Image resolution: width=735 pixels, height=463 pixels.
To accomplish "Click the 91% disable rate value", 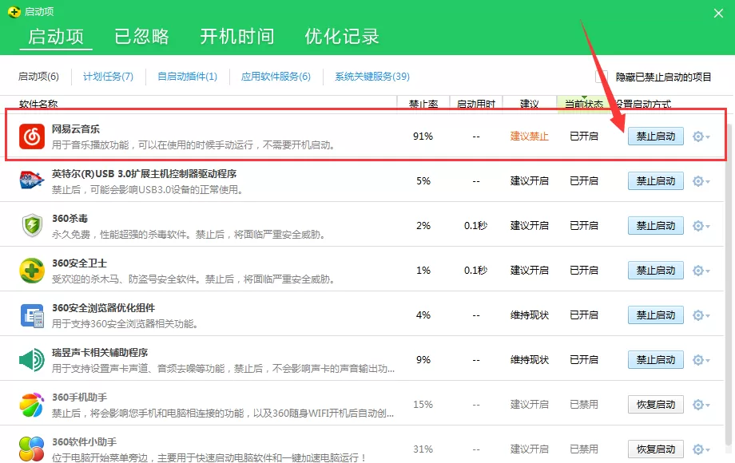I will [x=423, y=137].
